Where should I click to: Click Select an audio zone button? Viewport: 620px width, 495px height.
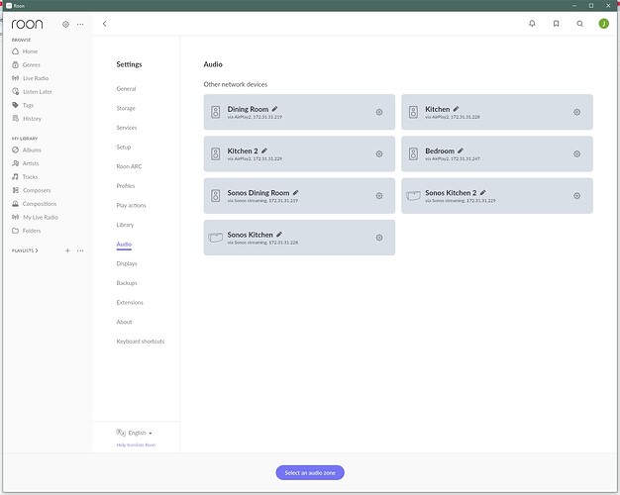[310, 472]
